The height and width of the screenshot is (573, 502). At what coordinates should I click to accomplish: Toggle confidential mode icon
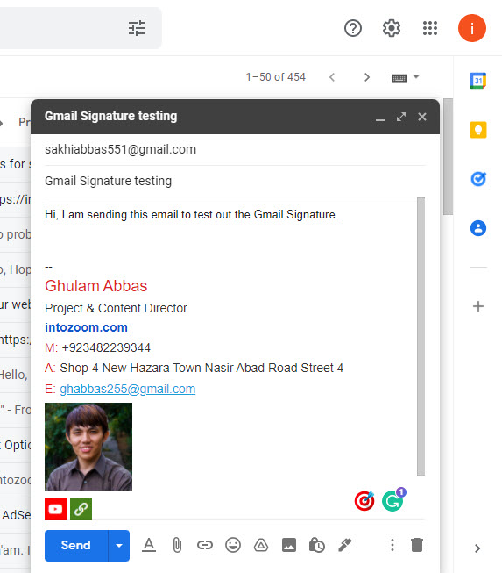point(317,545)
